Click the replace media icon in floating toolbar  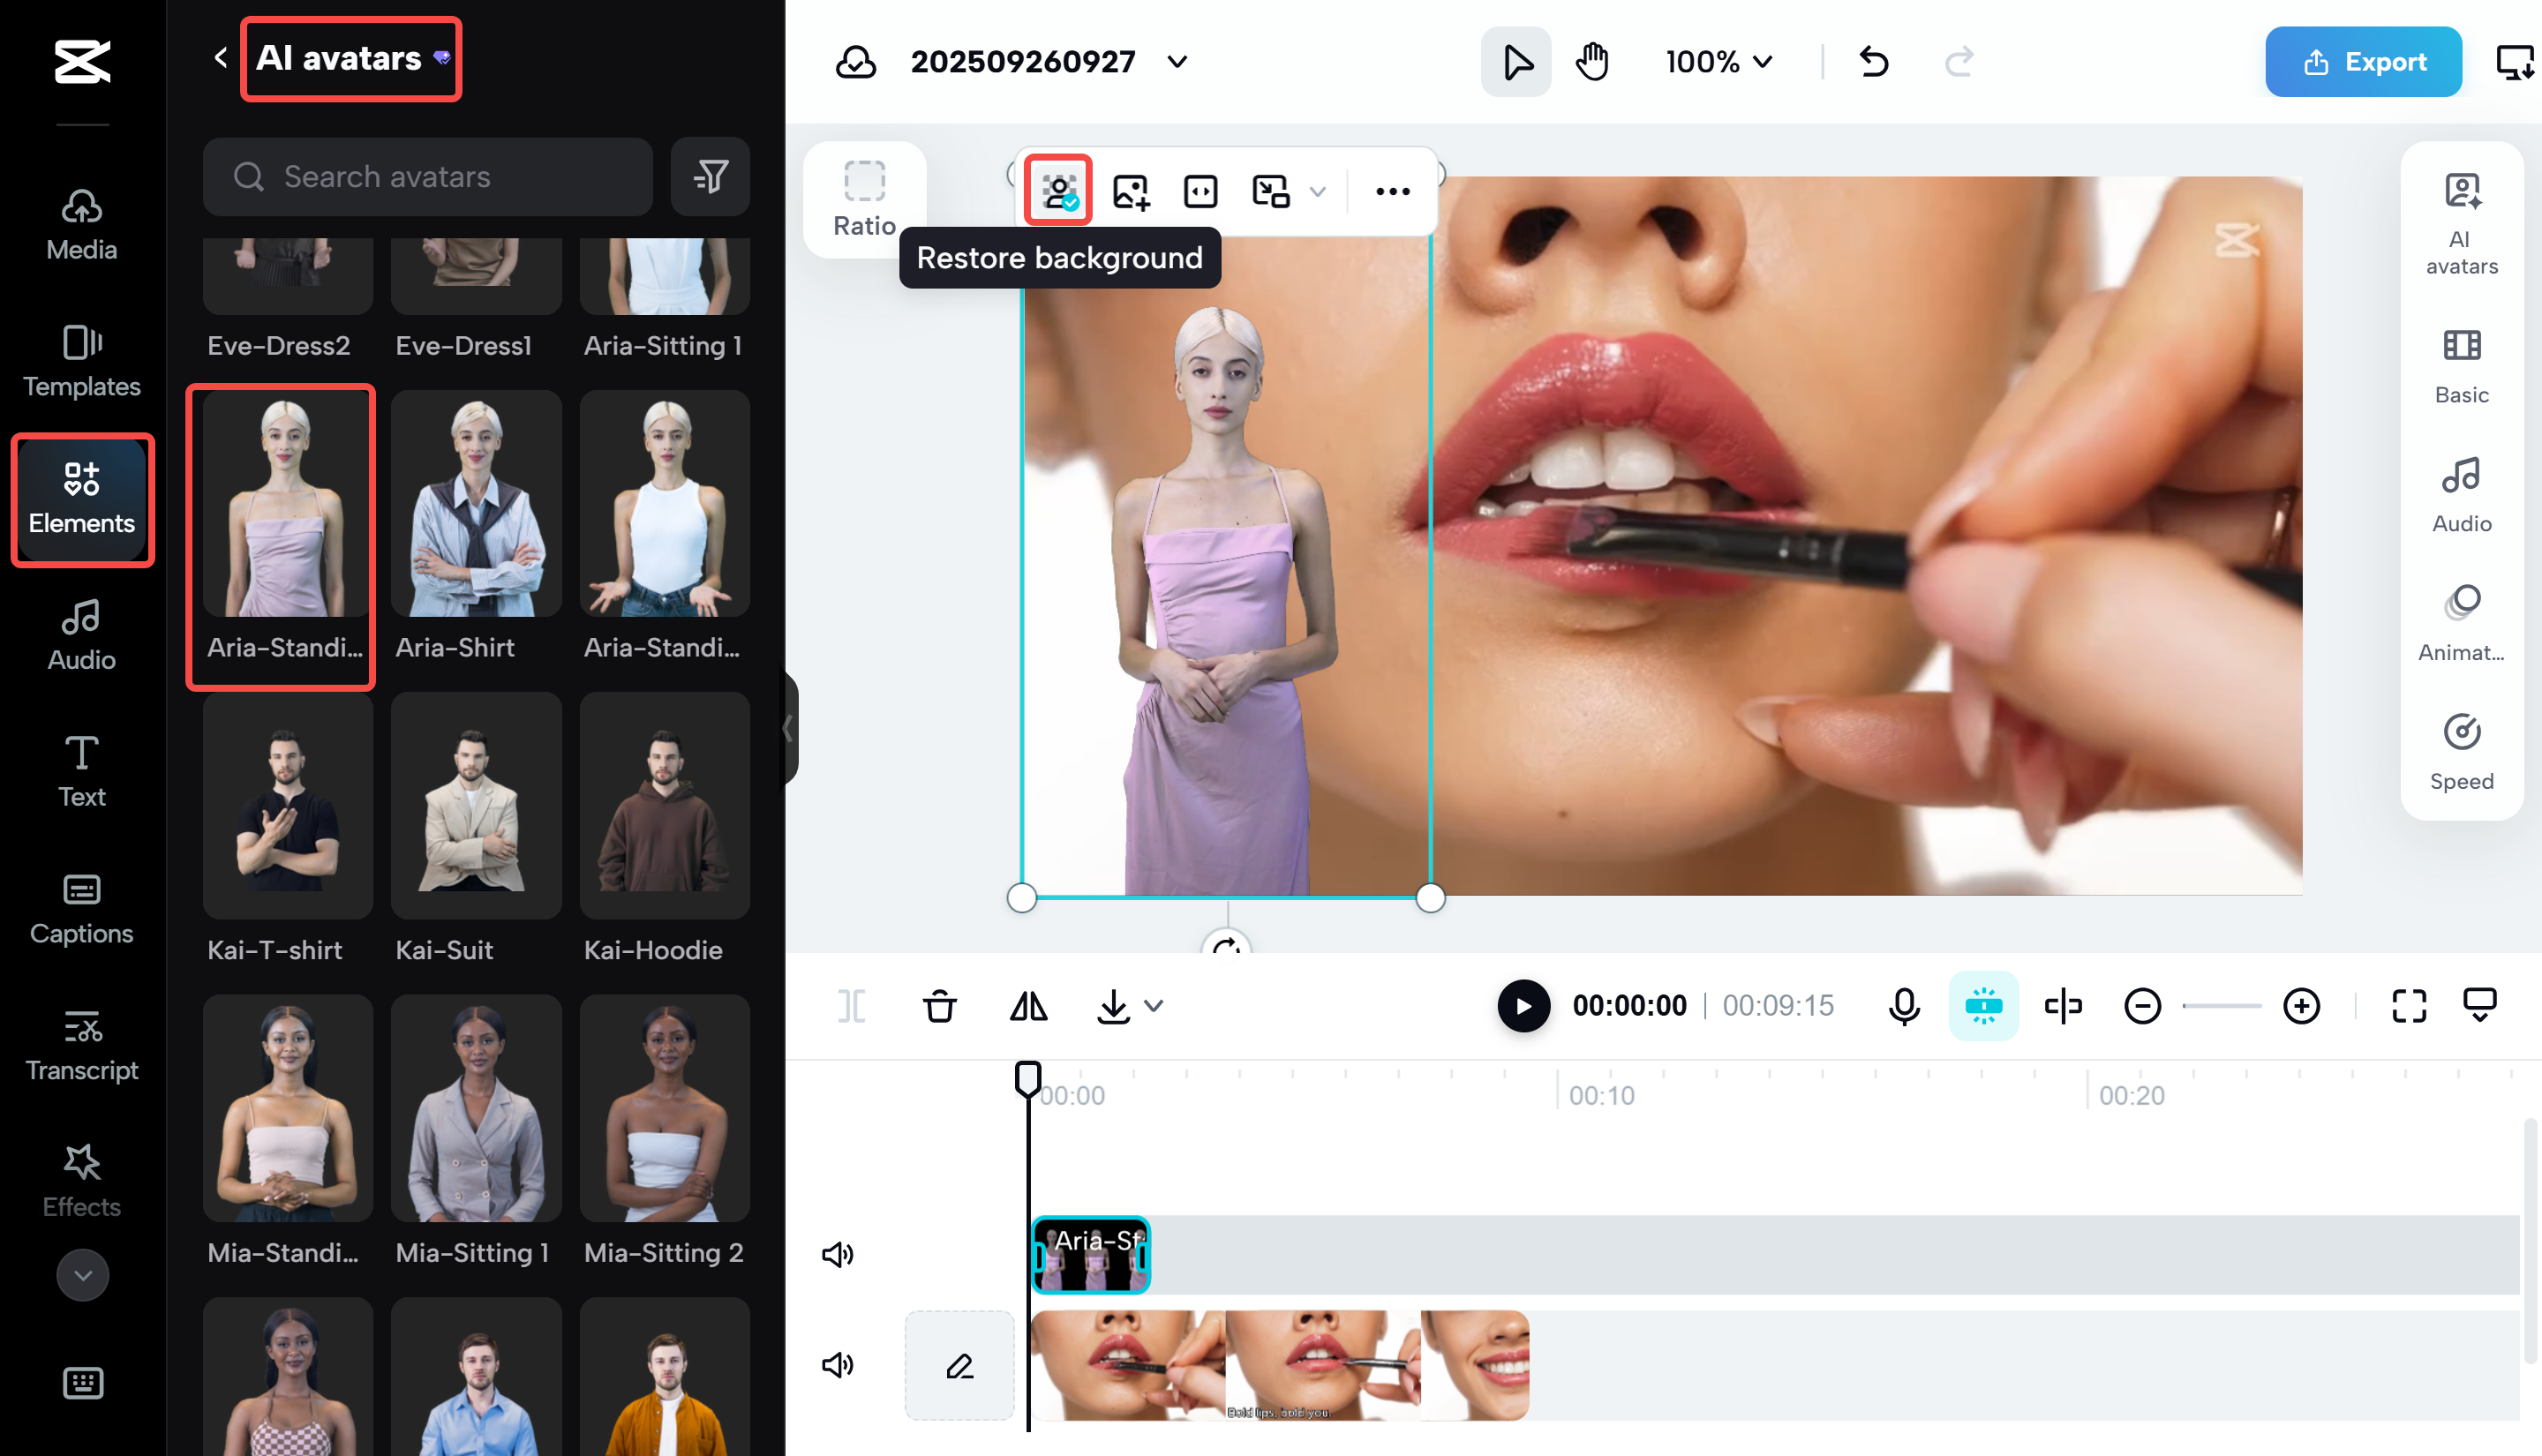pyautogui.click(x=1271, y=191)
